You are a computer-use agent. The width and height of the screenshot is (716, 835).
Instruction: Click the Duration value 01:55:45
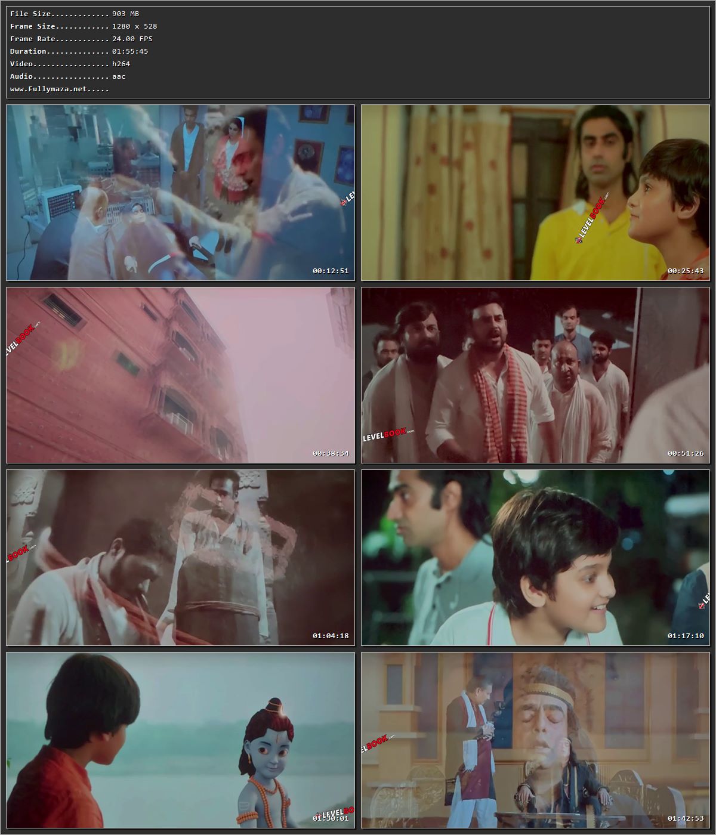[x=130, y=51]
